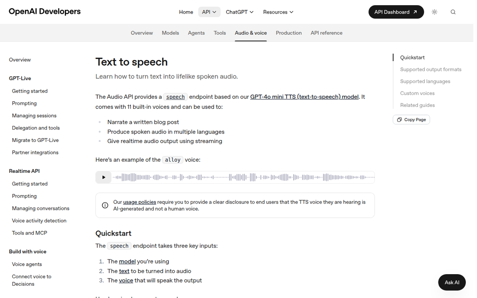Jump to Related guides section
This screenshot has width=477, height=298.
(417, 105)
